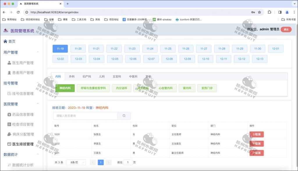The width and height of the screenshot is (298, 171).
Task: Select date 11-25 in schedule picker
Action: coord(168,49)
